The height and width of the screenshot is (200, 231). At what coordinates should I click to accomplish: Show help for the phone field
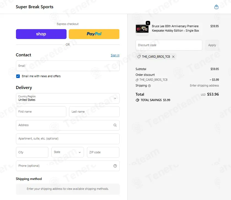115,166
